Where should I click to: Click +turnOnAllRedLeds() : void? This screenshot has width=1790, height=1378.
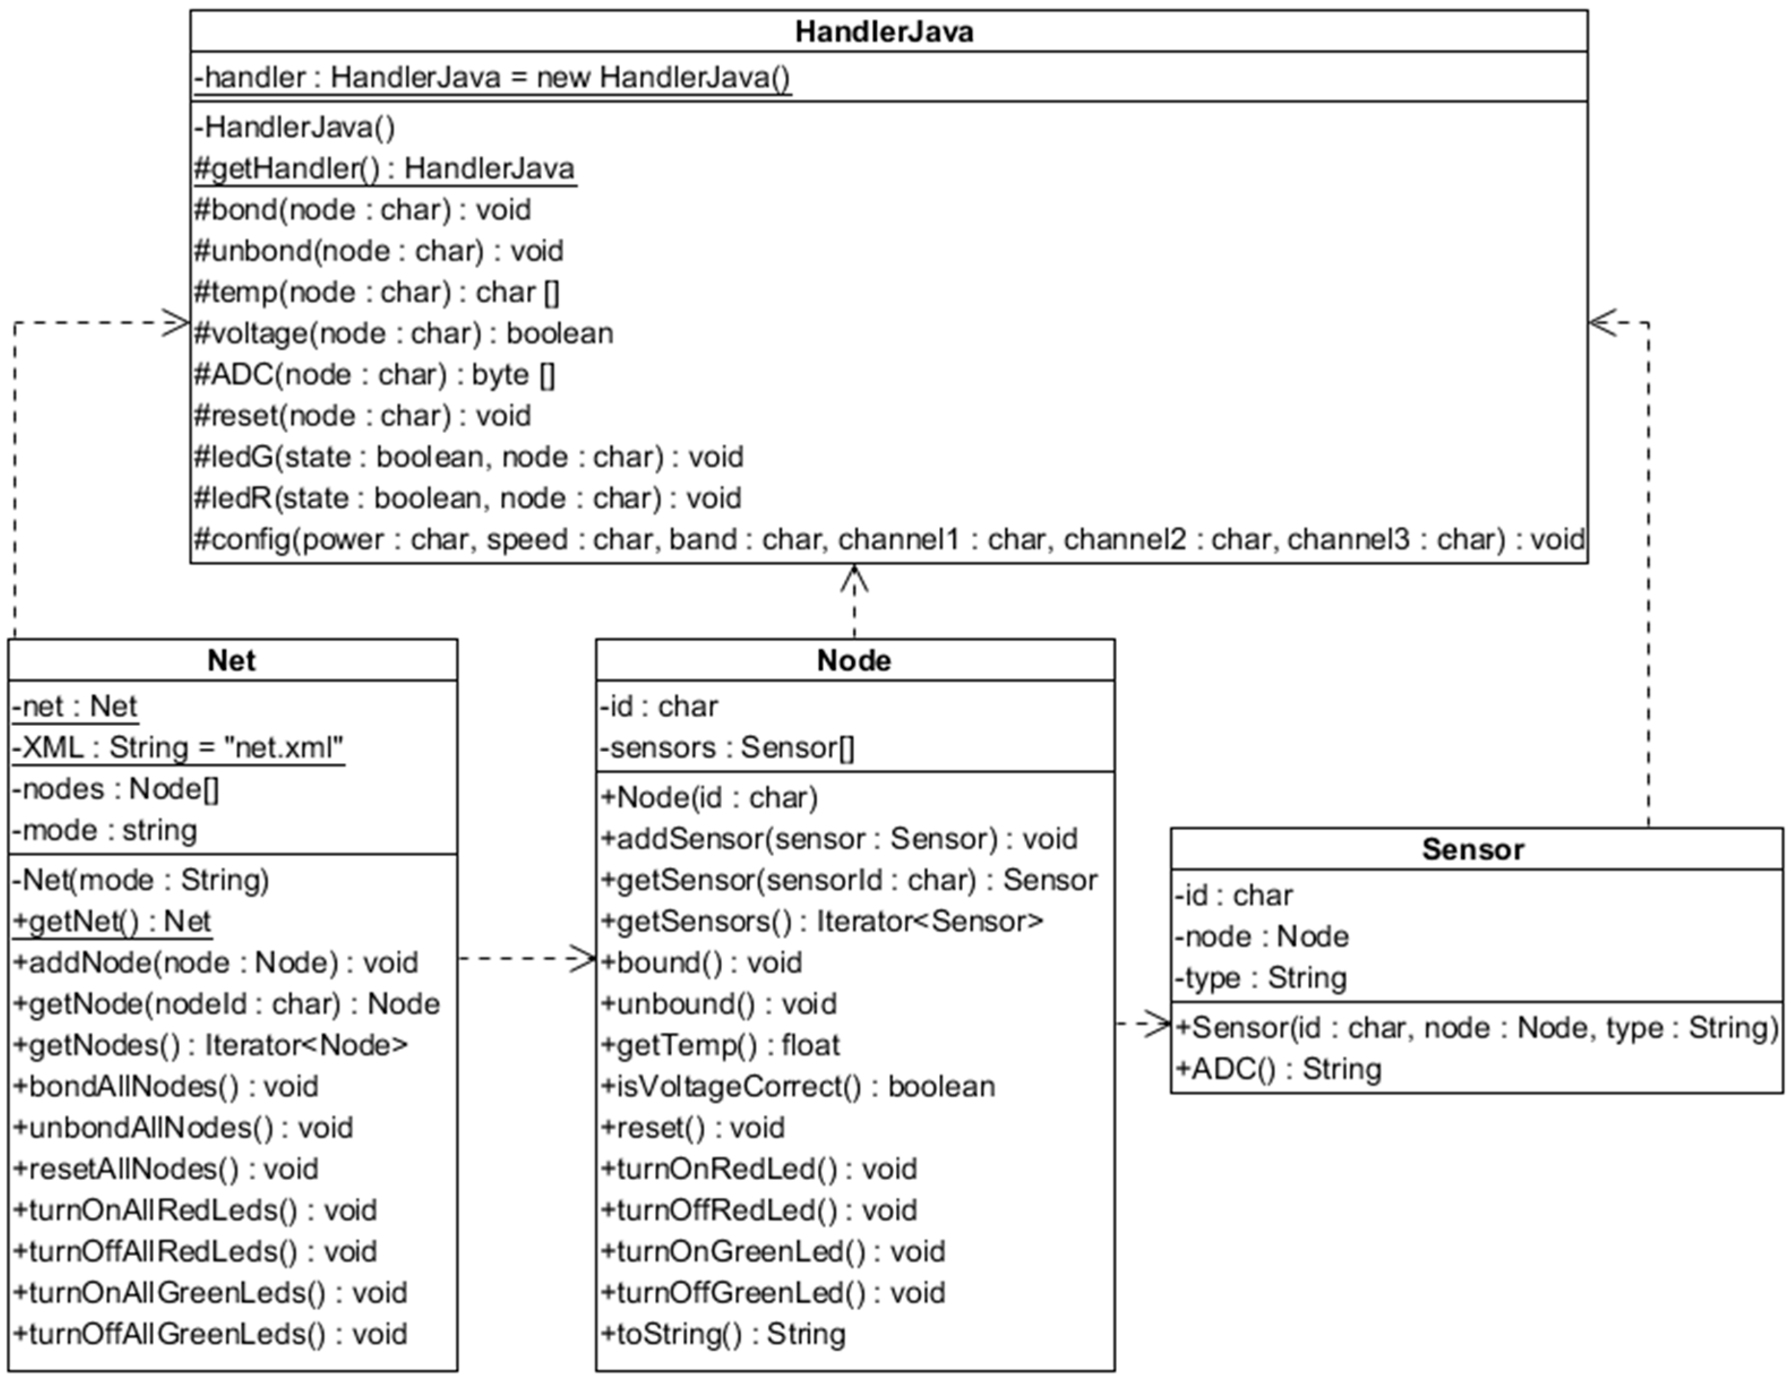(195, 1210)
